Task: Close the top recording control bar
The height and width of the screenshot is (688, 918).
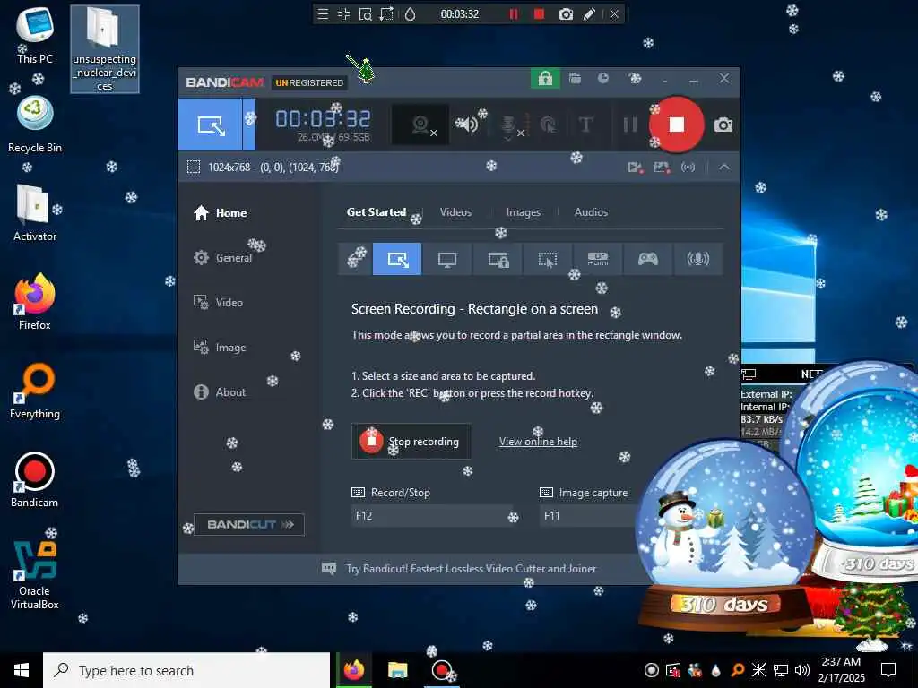Action: click(614, 14)
